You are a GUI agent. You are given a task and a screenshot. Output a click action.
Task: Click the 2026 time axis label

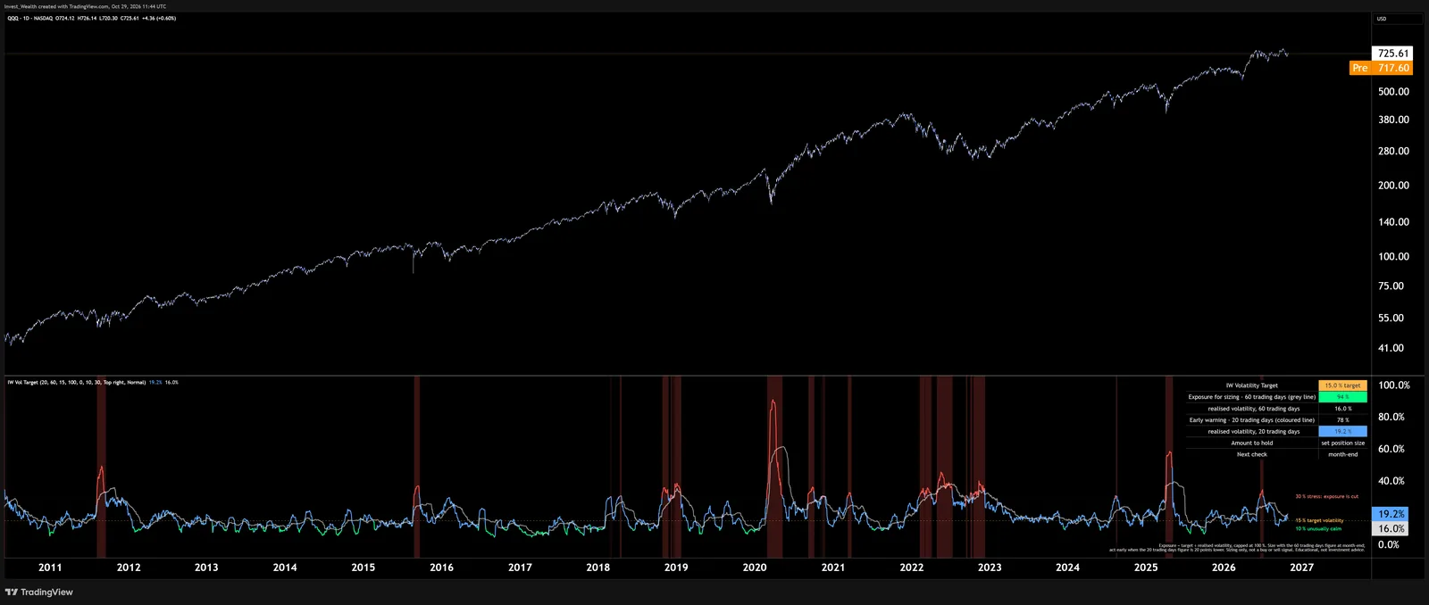[1224, 568]
